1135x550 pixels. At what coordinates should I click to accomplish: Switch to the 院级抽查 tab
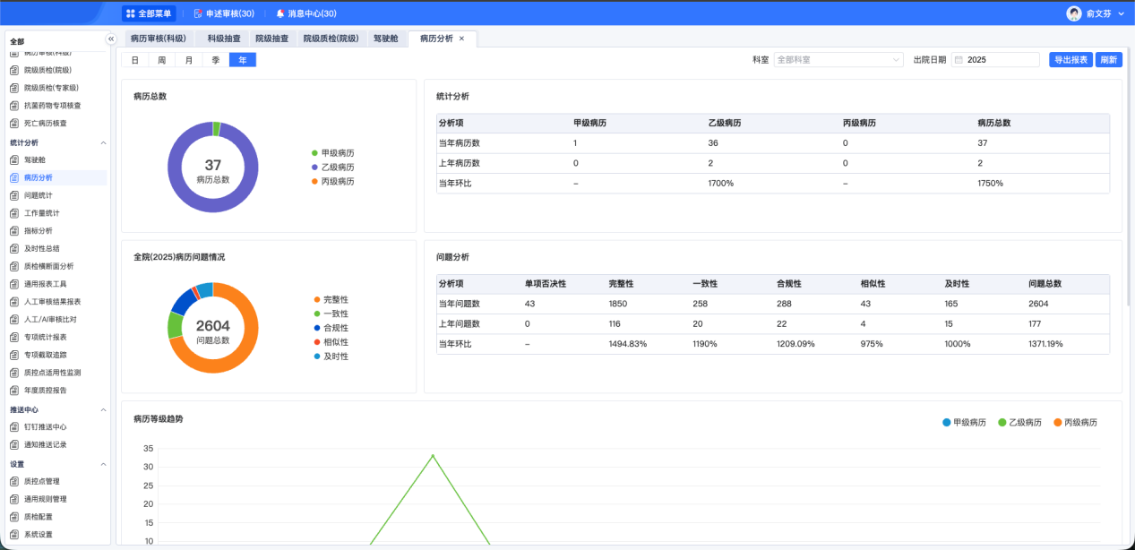[271, 39]
